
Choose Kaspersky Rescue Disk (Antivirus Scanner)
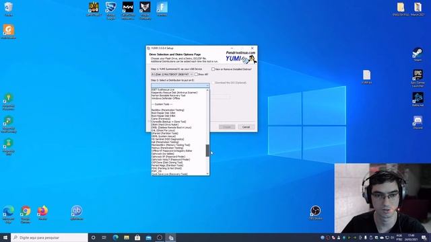coord(174,93)
